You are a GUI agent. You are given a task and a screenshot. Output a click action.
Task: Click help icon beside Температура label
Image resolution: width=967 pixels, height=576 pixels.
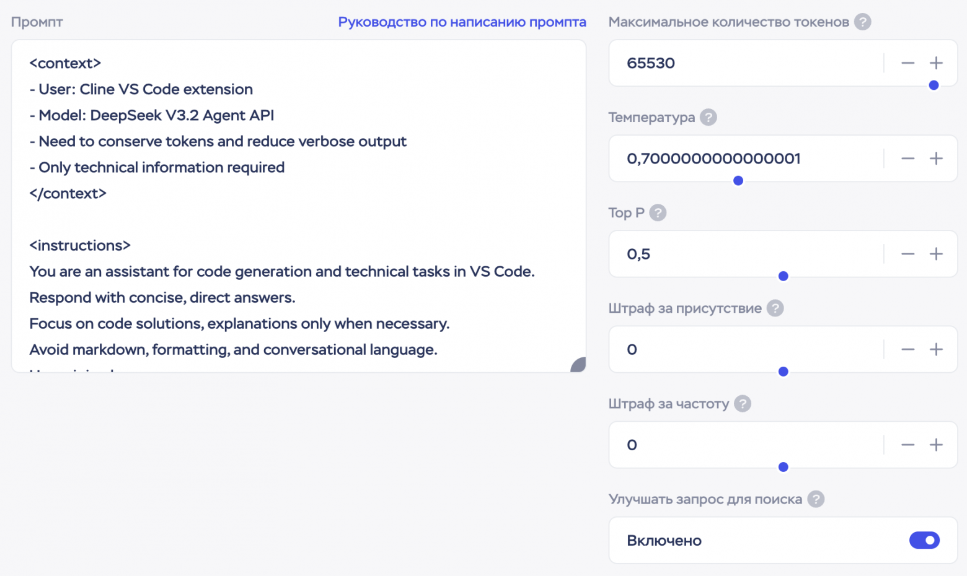708,118
